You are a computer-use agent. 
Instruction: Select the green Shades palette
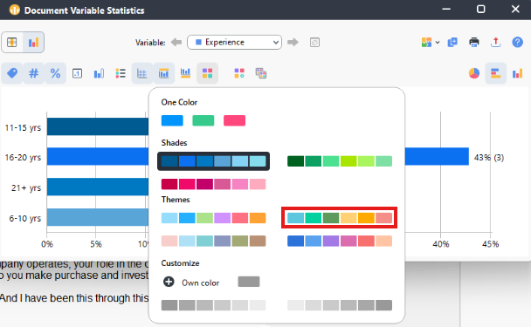click(340, 161)
